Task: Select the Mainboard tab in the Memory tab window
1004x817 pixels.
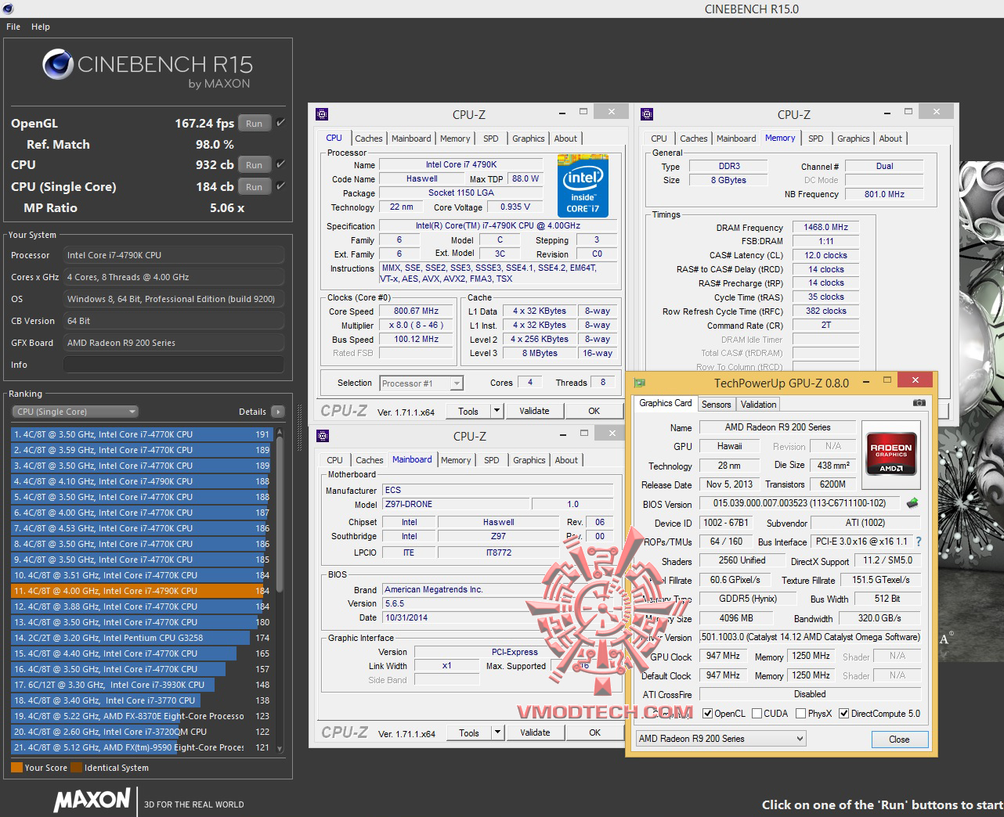Action: 736,139
